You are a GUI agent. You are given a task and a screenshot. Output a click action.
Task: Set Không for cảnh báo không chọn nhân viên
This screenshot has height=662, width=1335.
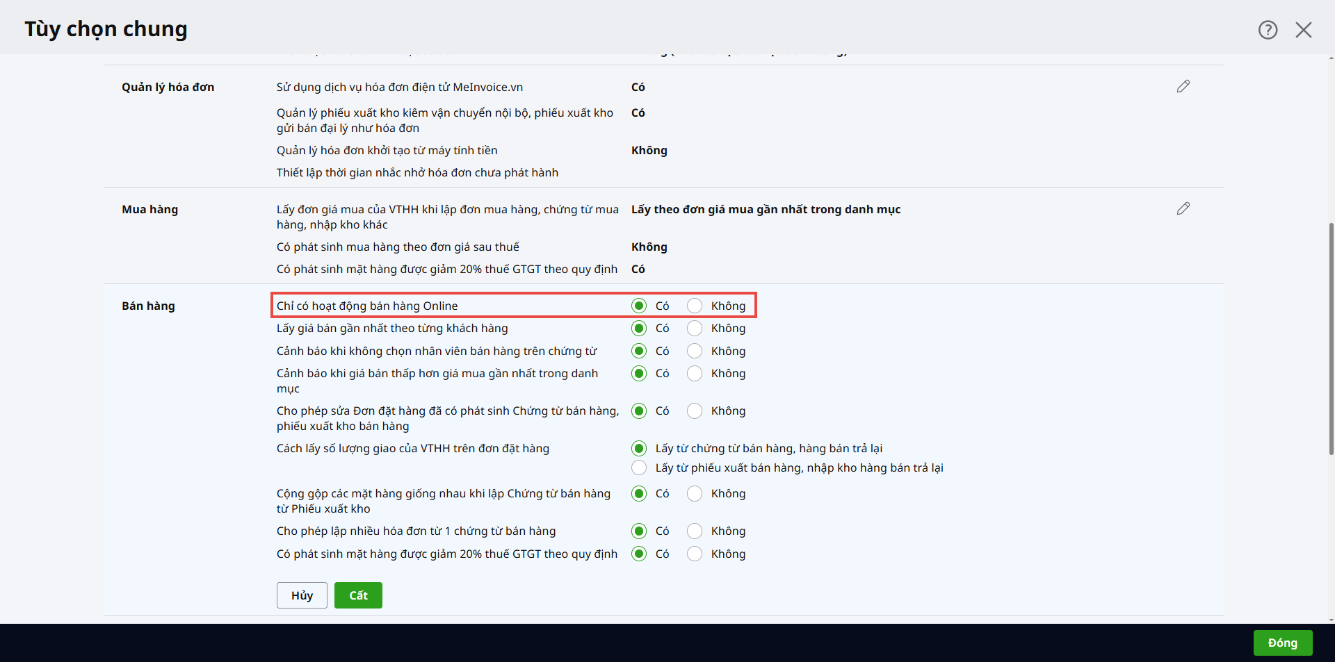click(x=695, y=351)
